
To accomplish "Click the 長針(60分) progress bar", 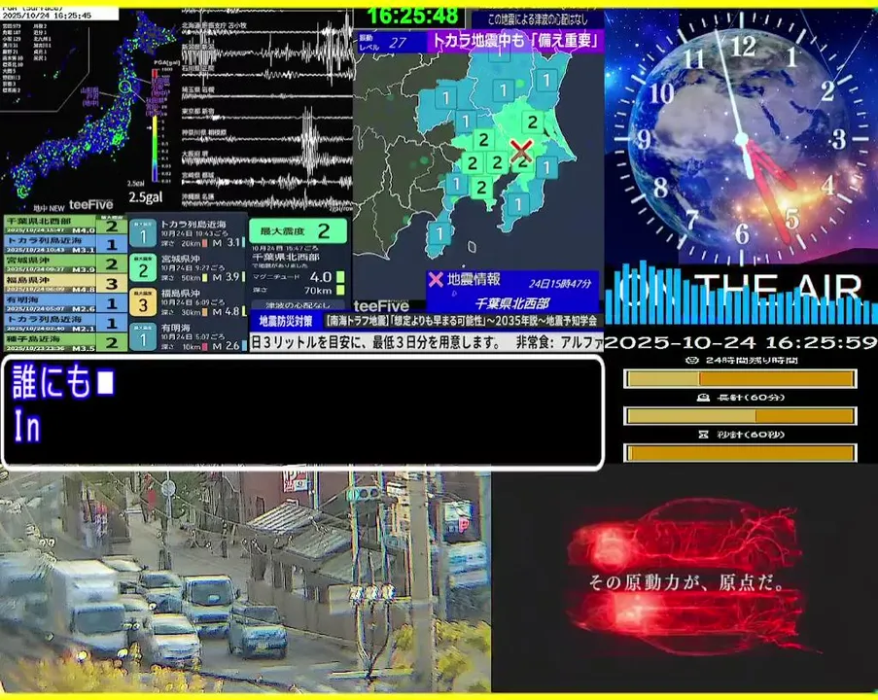I will (740, 415).
